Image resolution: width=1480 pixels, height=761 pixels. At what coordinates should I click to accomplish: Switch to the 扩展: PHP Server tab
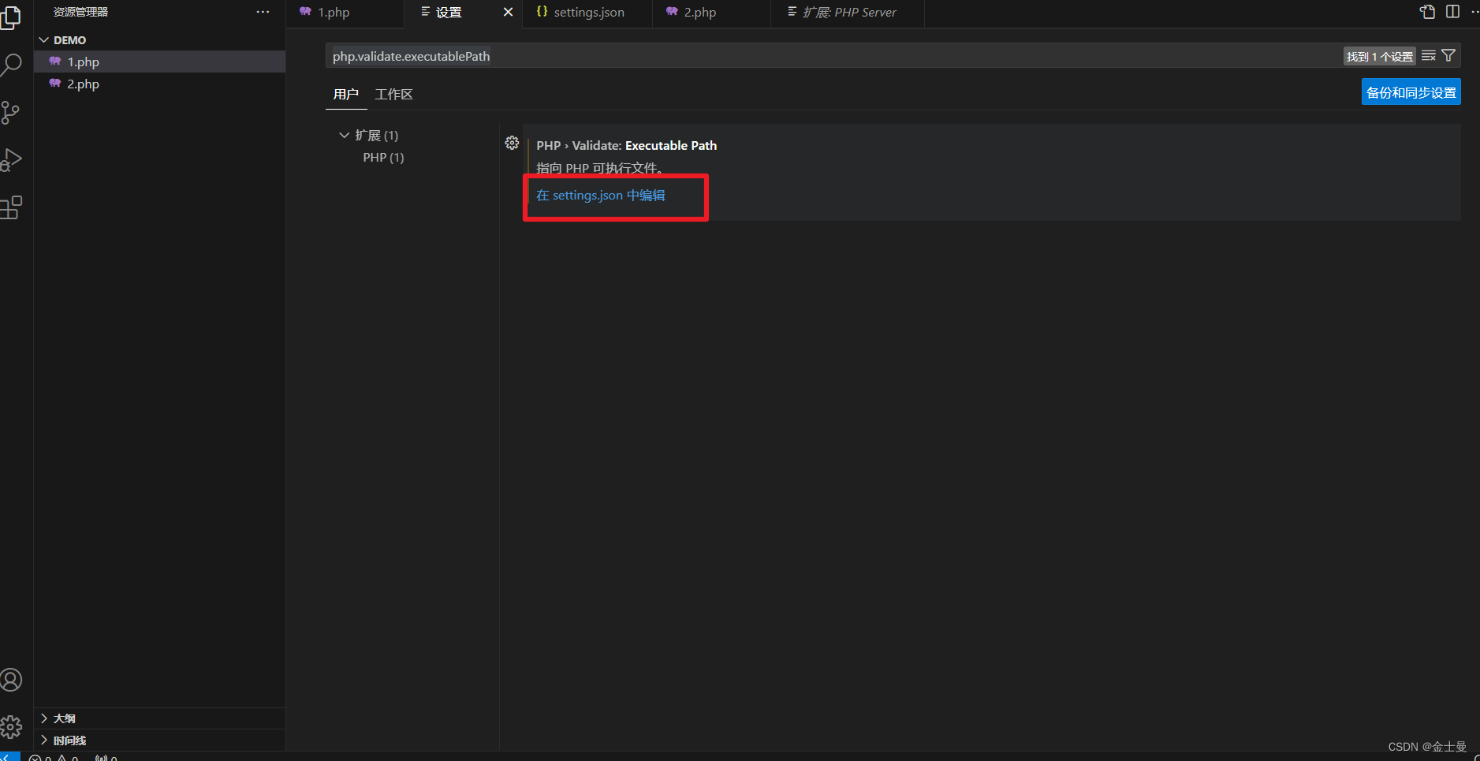[847, 13]
